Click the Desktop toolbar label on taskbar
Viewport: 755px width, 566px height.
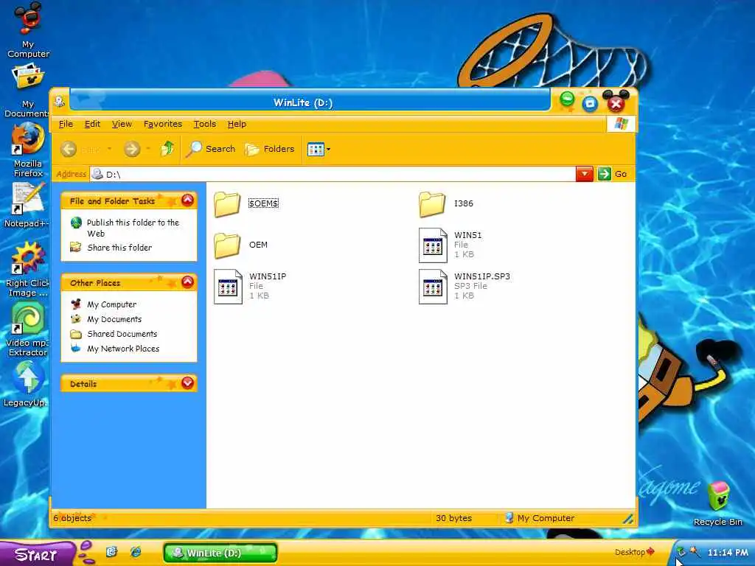pyautogui.click(x=630, y=552)
